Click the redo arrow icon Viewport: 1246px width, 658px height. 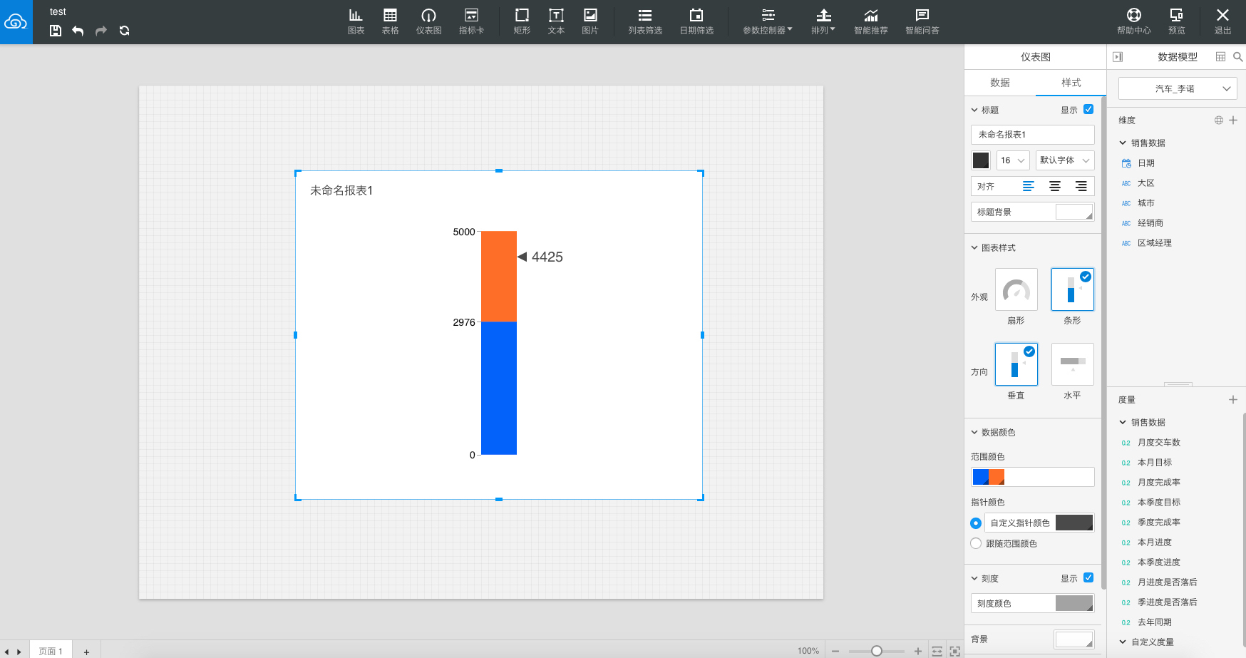coord(101,31)
